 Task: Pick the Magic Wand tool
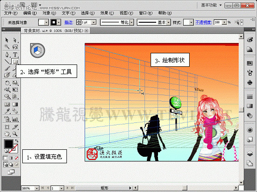(x=7, y=47)
